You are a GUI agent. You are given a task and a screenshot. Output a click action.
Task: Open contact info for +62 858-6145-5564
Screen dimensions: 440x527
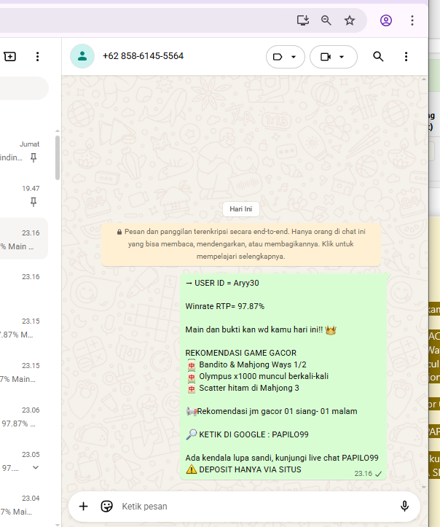click(143, 56)
